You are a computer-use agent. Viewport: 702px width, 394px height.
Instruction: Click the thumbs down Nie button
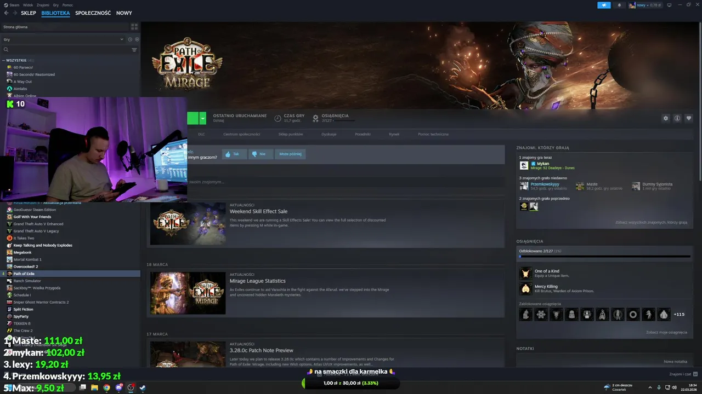261,154
